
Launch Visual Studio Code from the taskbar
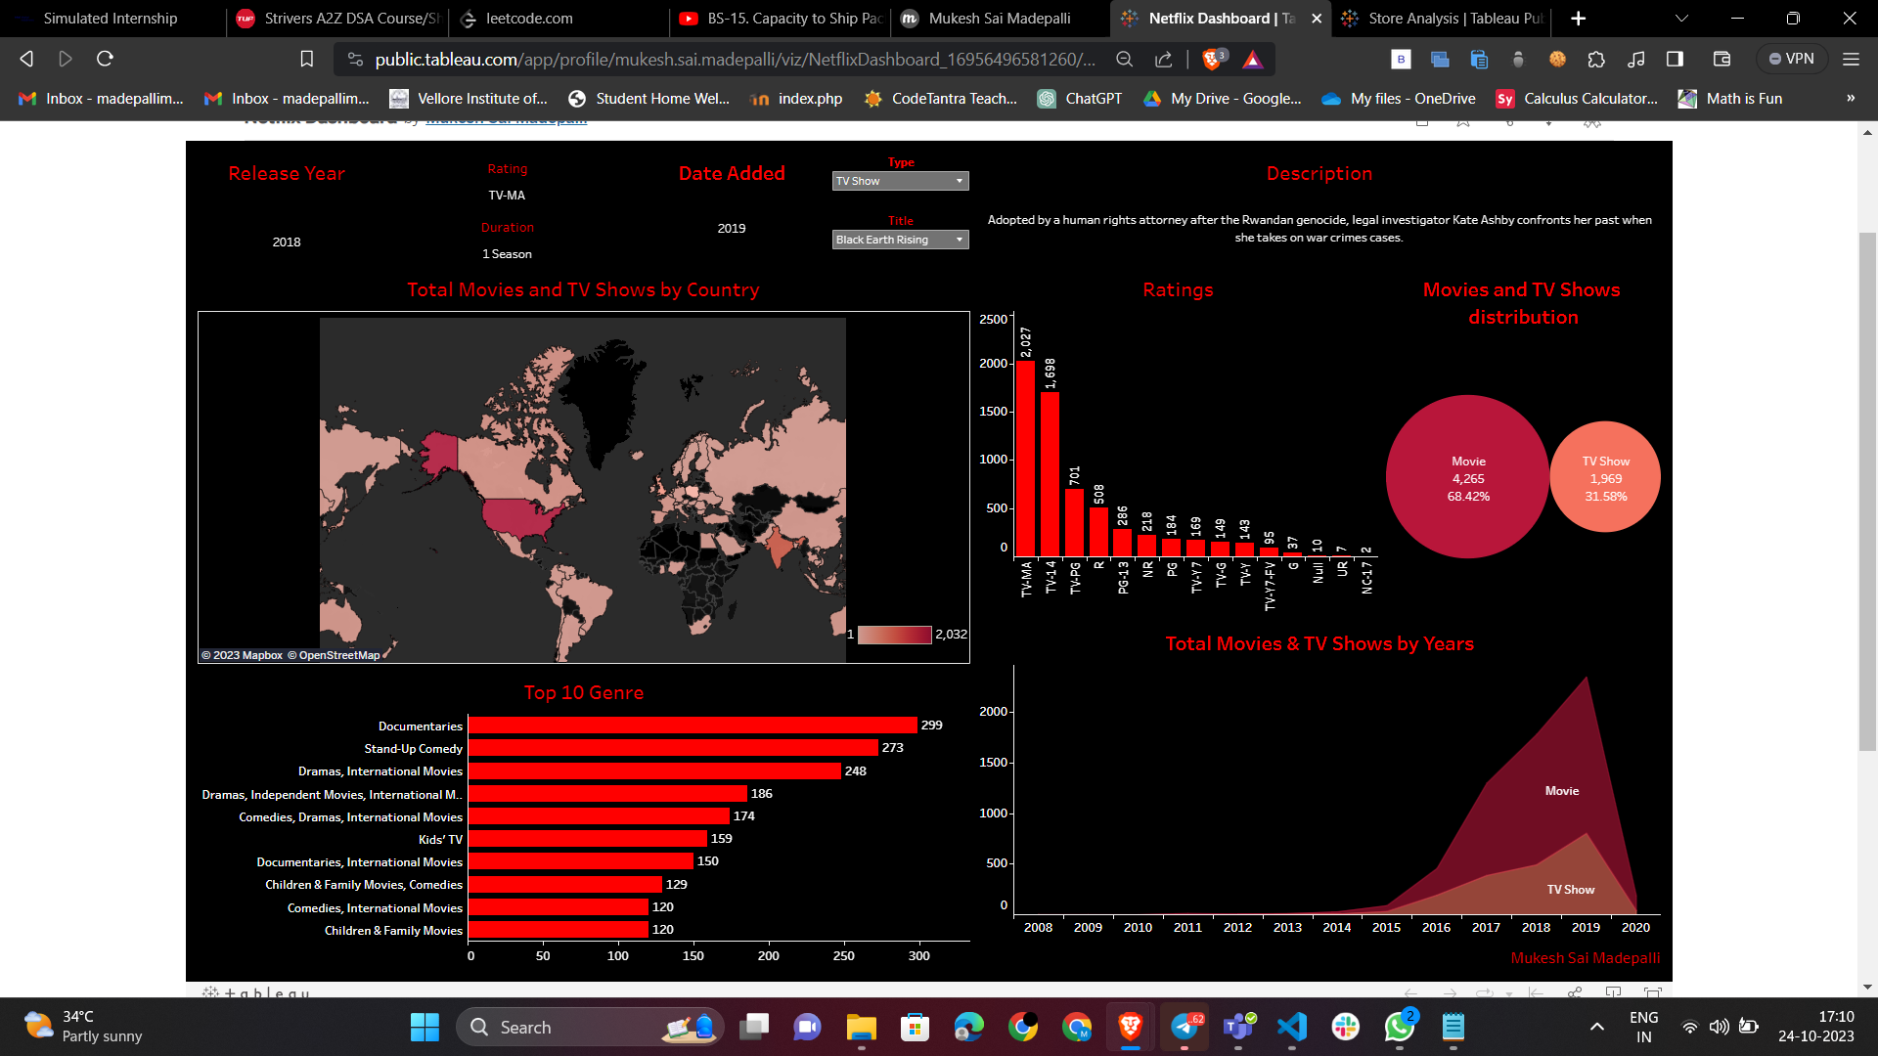(1292, 1027)
